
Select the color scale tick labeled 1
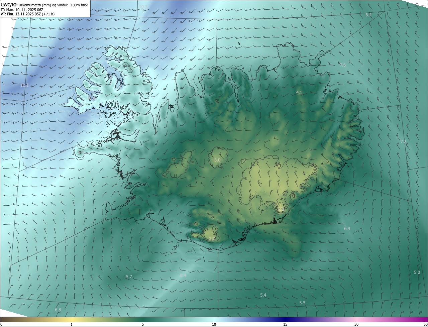point(72,324)
